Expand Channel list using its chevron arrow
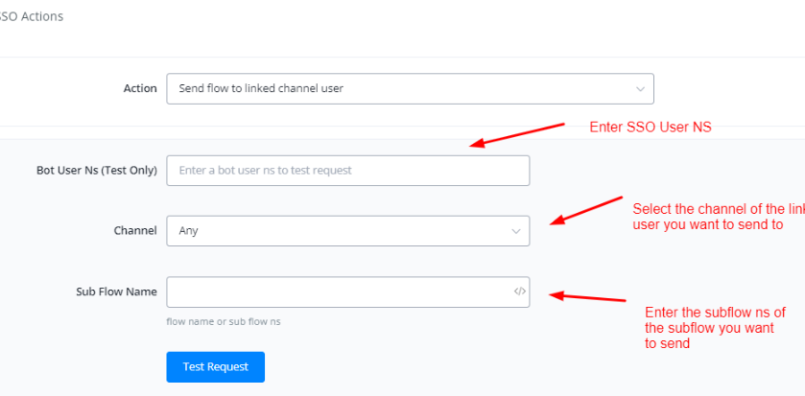The width and height of the screenshot is (805, 396). click(x=515, y=230)
